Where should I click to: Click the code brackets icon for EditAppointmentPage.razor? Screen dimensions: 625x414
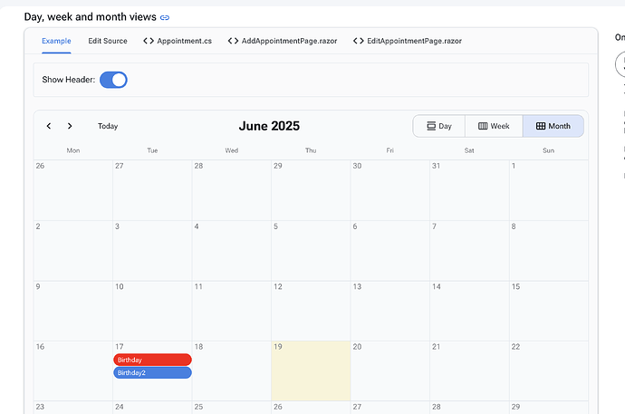click(x=359, y=41)
